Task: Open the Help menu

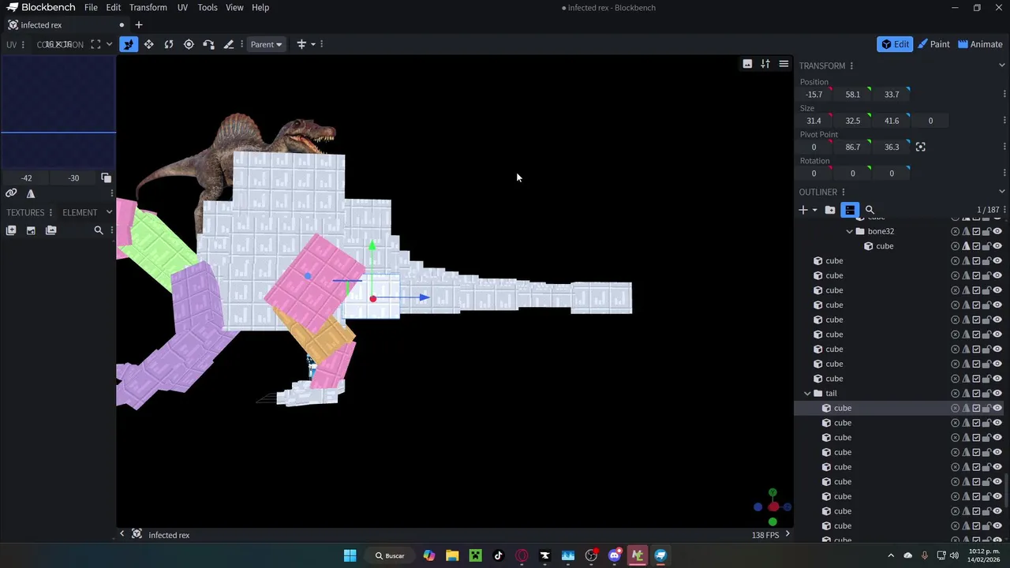Action: [260, 7]
